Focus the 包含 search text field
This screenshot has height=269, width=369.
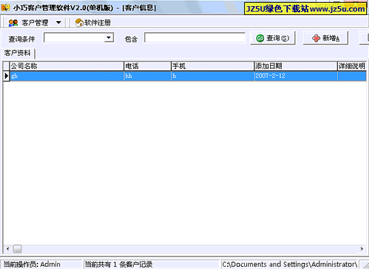[195, 38]
